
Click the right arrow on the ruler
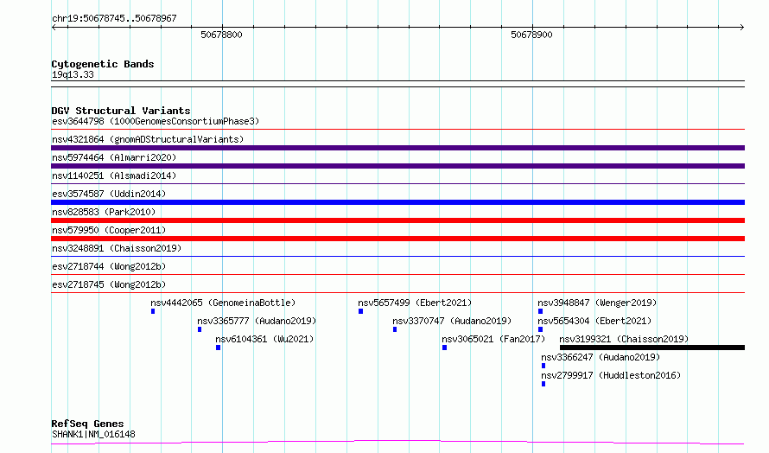pyautogui.click(x=742, y=28)
